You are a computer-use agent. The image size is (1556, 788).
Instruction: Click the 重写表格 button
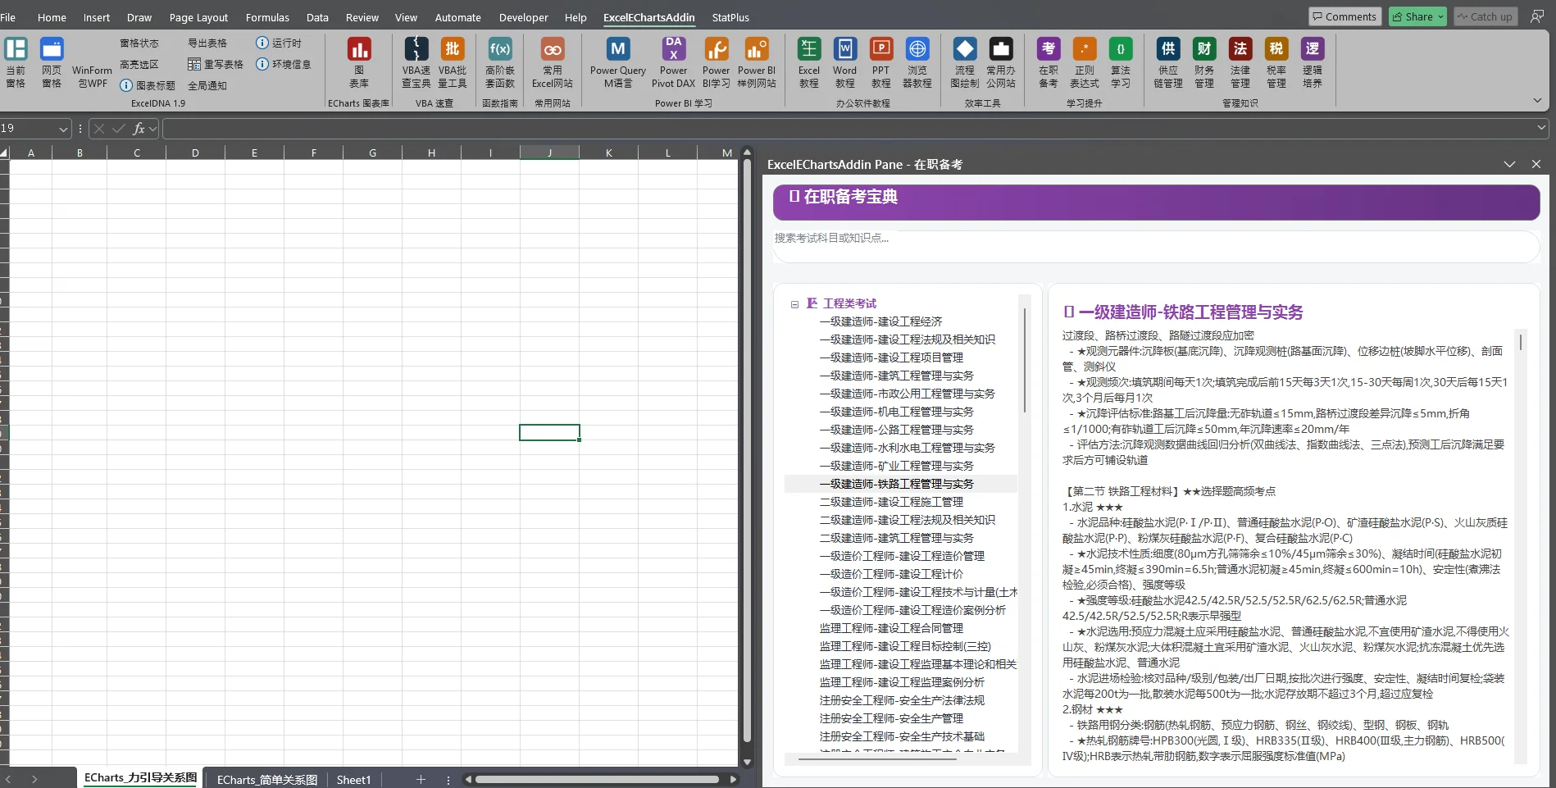[216, 64]
